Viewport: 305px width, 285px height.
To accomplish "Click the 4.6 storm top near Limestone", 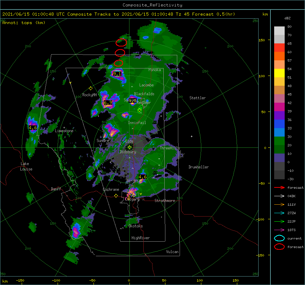I will 33,128.
